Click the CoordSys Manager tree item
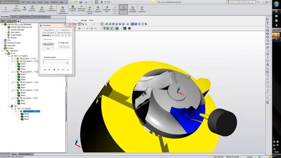Image resolution: width=281 pixels, height=158 pixels. [x=17, y=30]
